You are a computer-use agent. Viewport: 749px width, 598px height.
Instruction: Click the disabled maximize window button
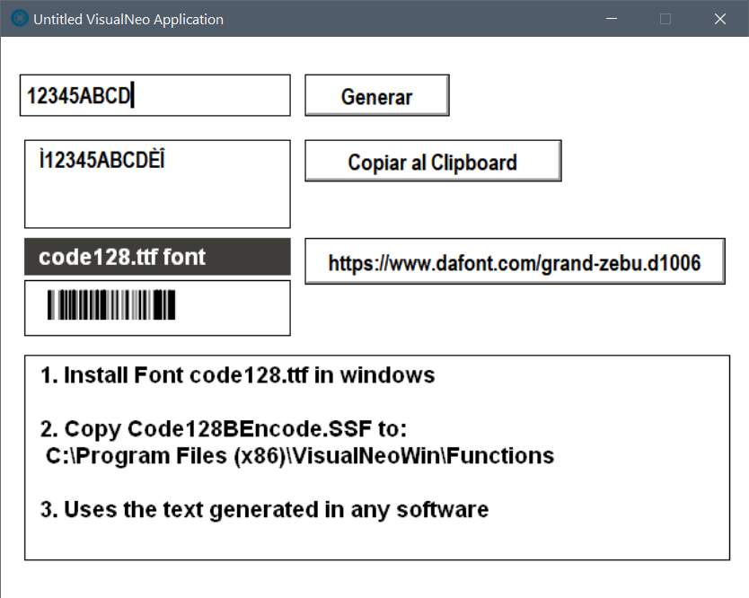click(665, 19)
